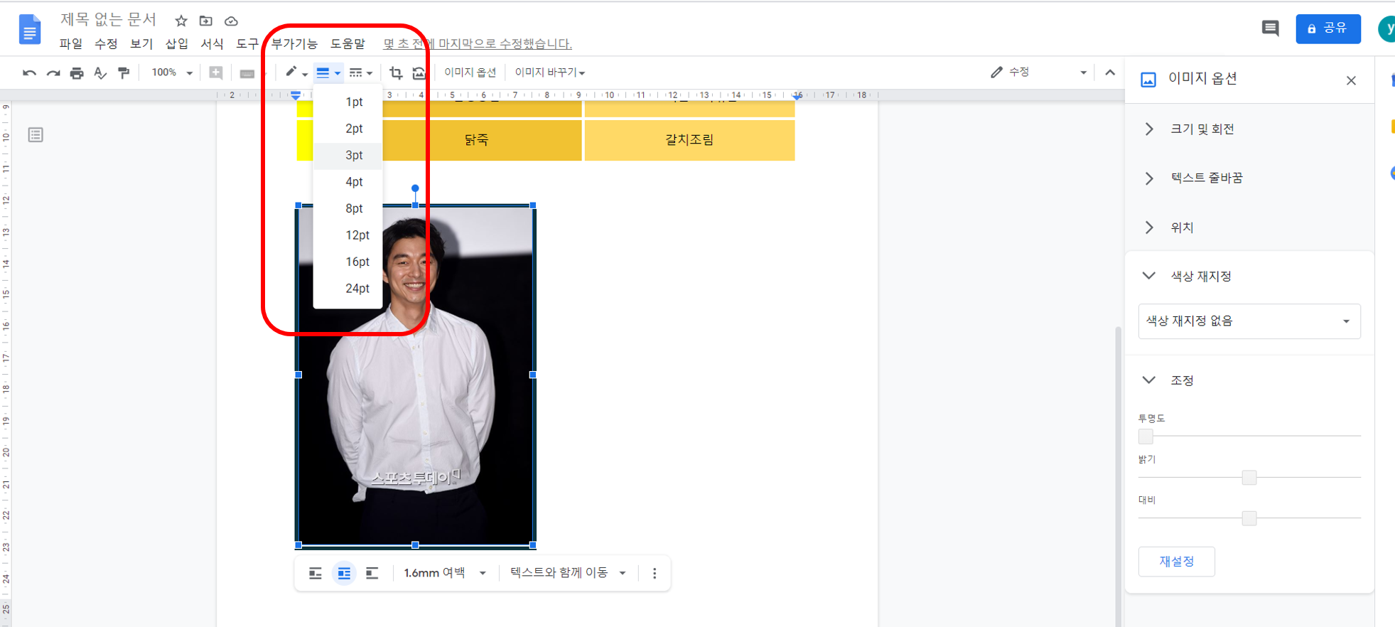Open the last edit history link
The image size is (1395, 627).
[x=478, y=44]
